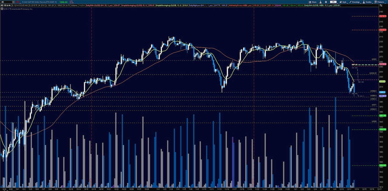Screen dimensions: 388x191
Task: Click the 1998.5 blue price bubble
Action: [382, 92]
